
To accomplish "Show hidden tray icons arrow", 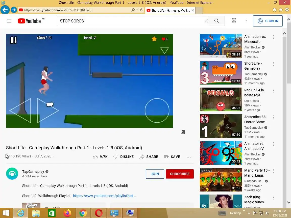I will click(249, 213).
